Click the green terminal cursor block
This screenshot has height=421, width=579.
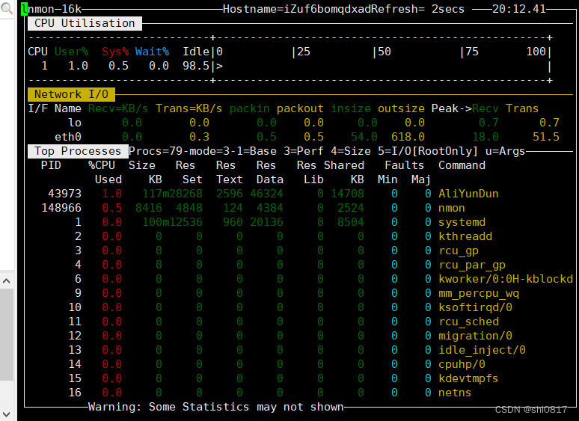tap(24, 9)
